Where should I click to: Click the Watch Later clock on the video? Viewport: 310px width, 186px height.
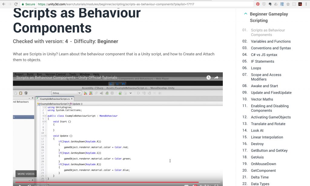(209, 78)
